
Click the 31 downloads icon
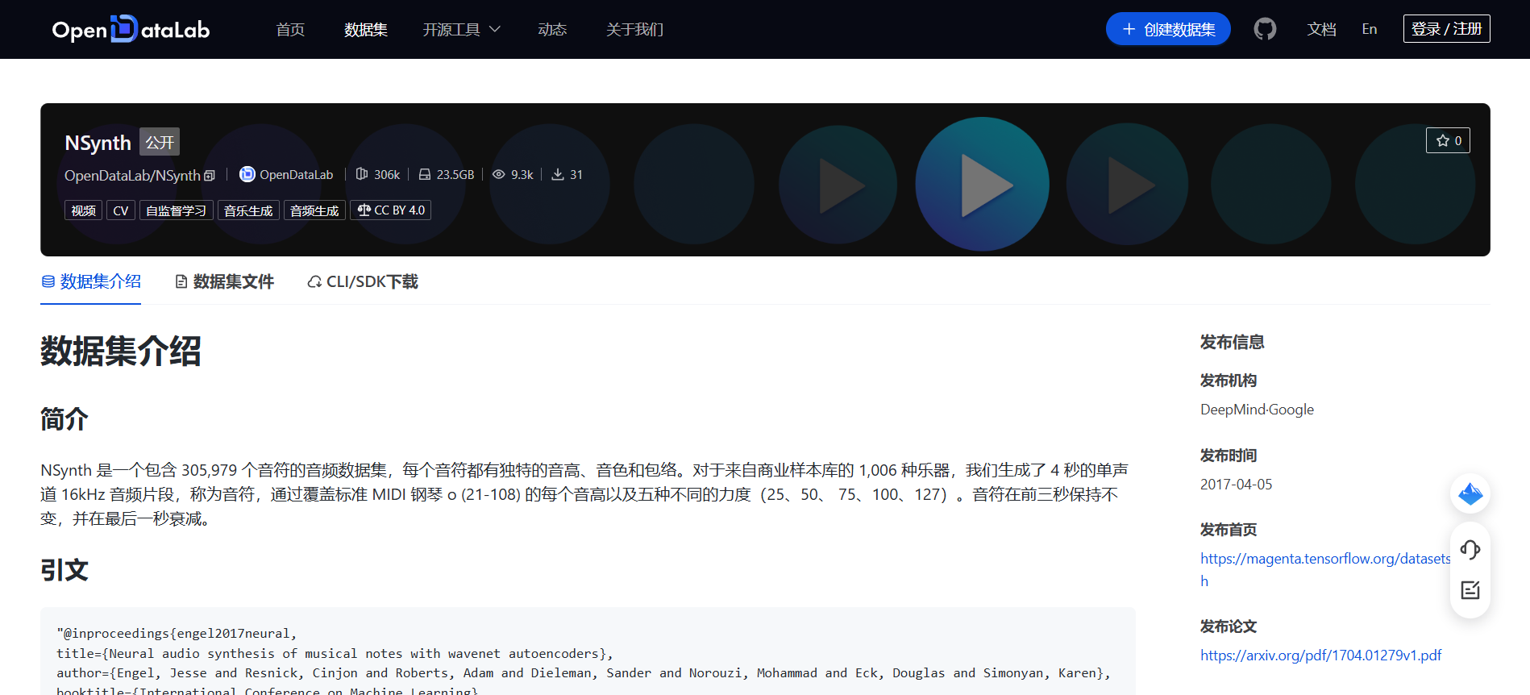(x=558, y=174)
